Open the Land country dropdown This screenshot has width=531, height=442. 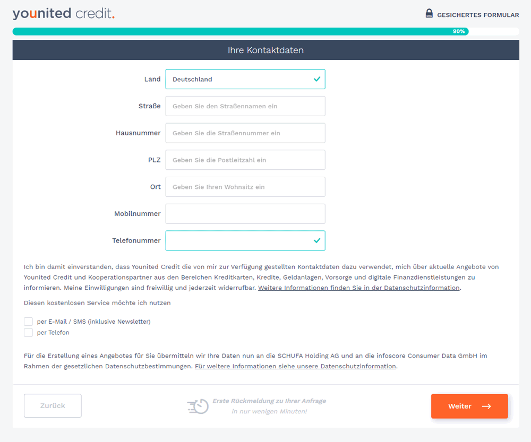[x=245, y=79]
